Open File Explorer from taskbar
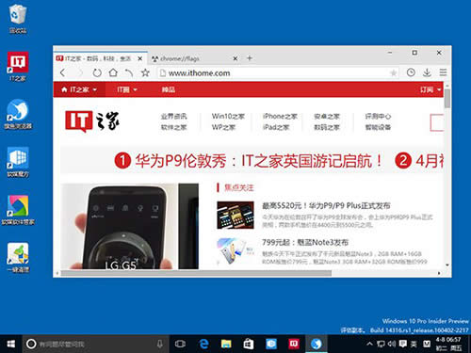Viewport: 471px width, 353px height. click(226, 344)
